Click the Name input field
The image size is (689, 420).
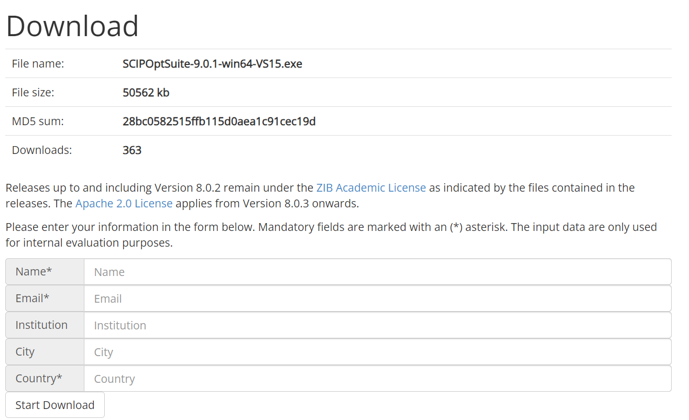(x=377, y=272)
